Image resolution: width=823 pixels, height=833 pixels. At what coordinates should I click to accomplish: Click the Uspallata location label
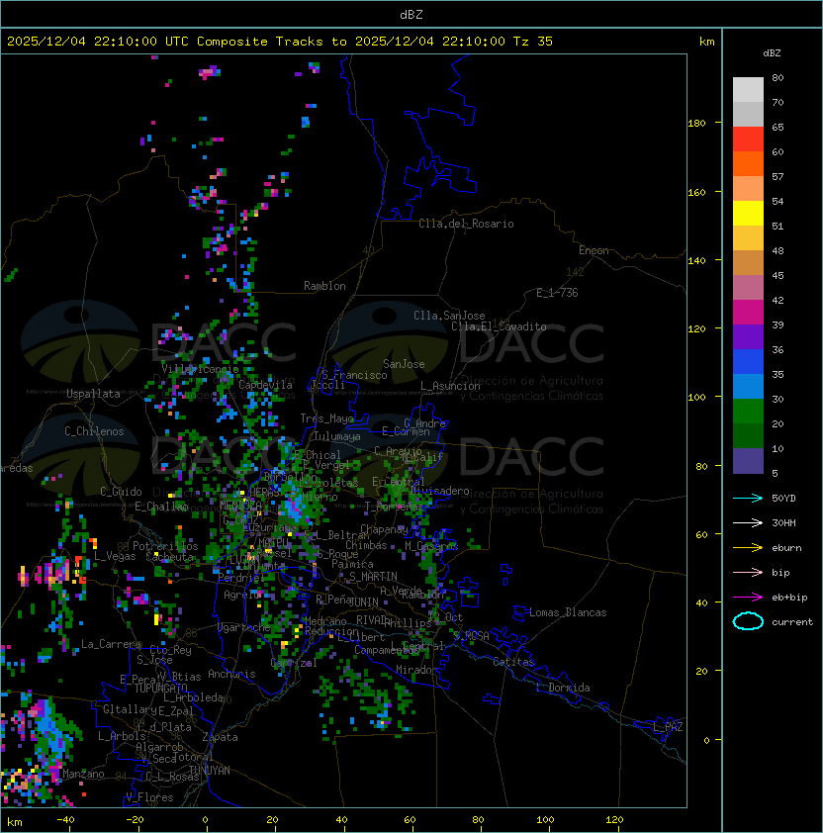pos(93,394)
